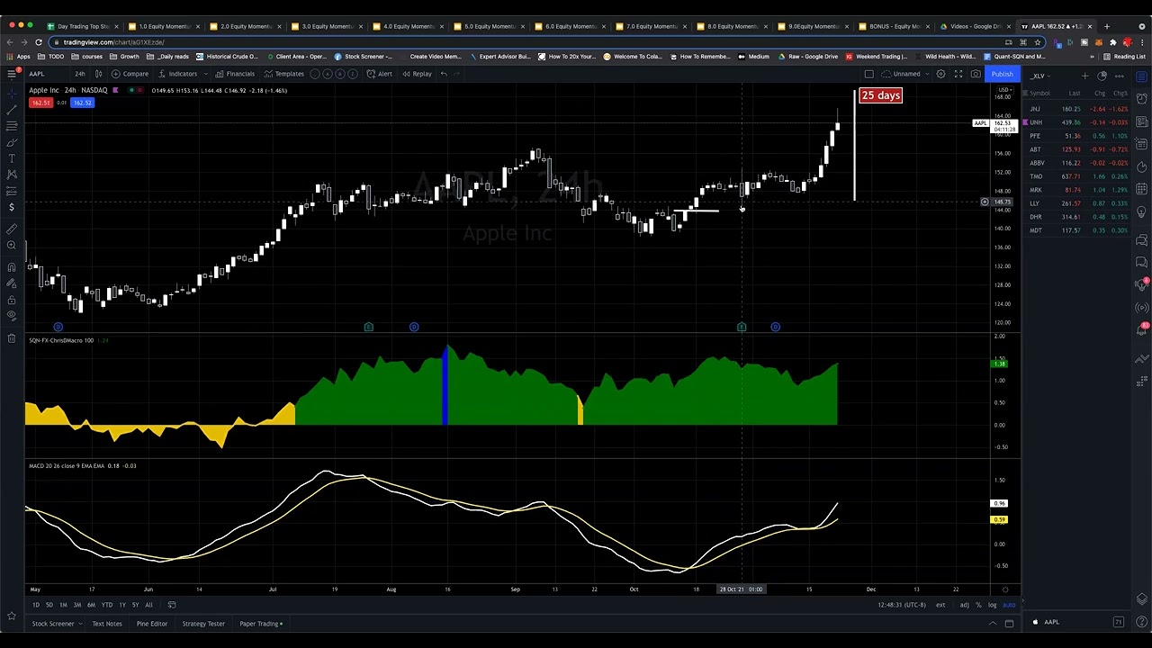
Task: Create an Alert from the toolbar
Action: 380,74
